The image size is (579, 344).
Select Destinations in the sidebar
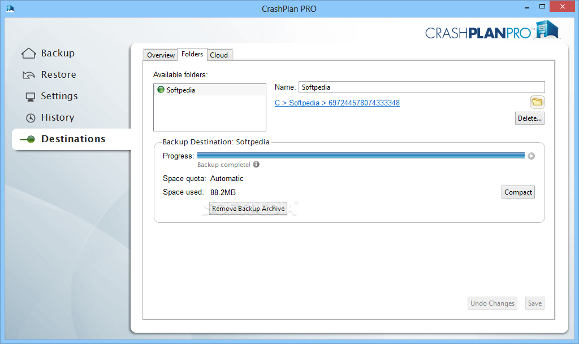pos(73,139)
